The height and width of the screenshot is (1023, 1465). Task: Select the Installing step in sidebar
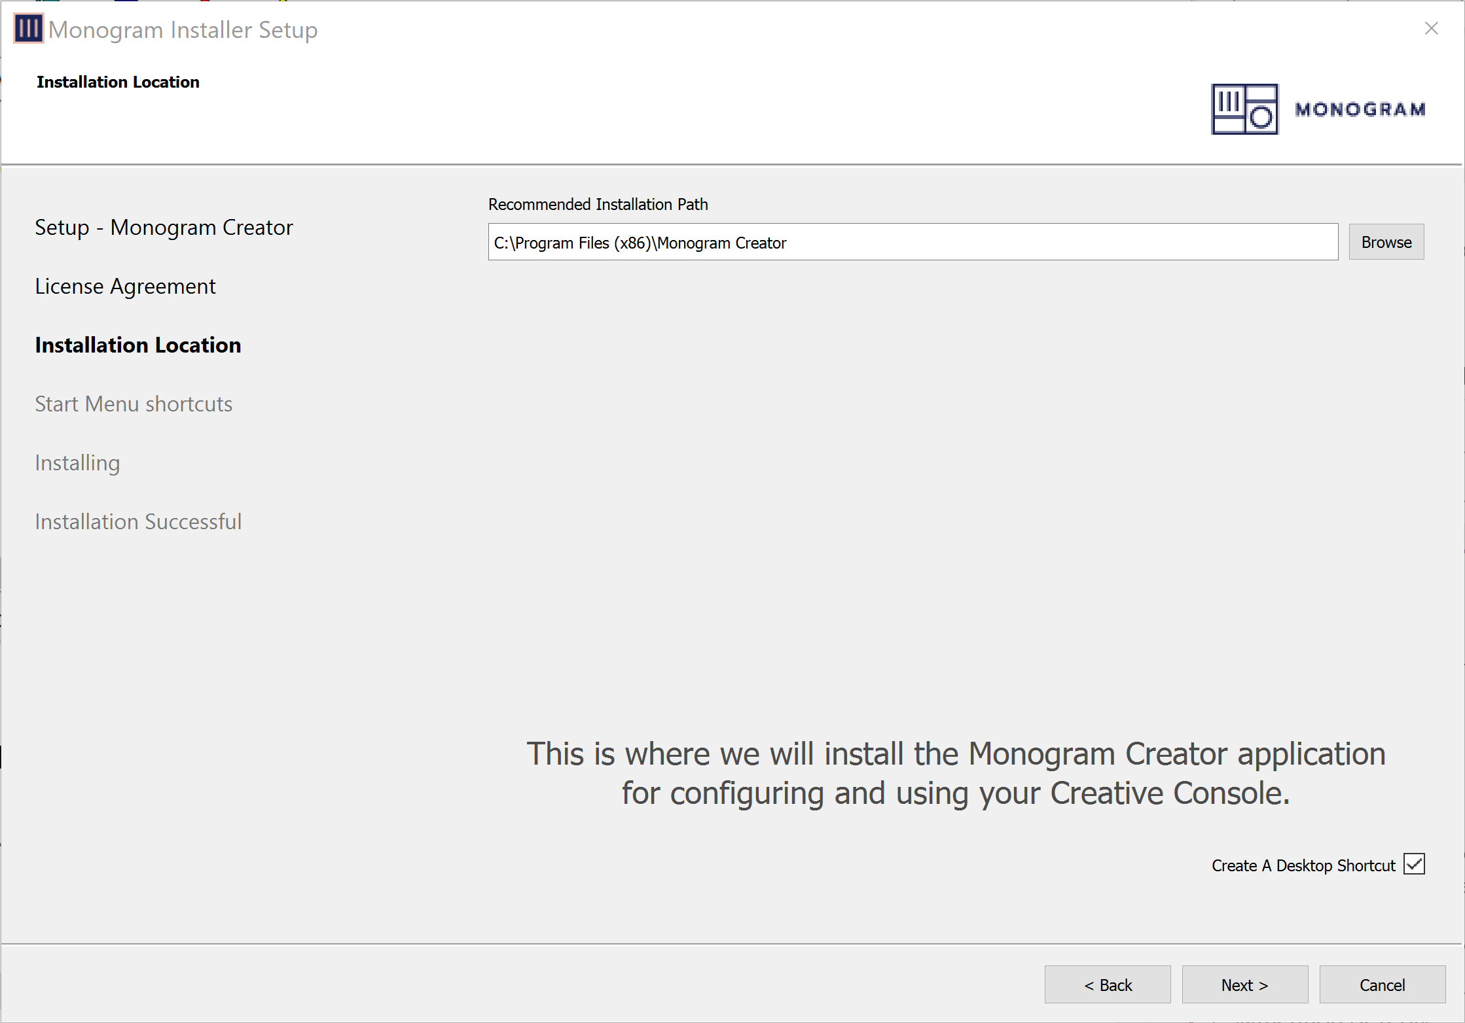click(x=77, y=463)
